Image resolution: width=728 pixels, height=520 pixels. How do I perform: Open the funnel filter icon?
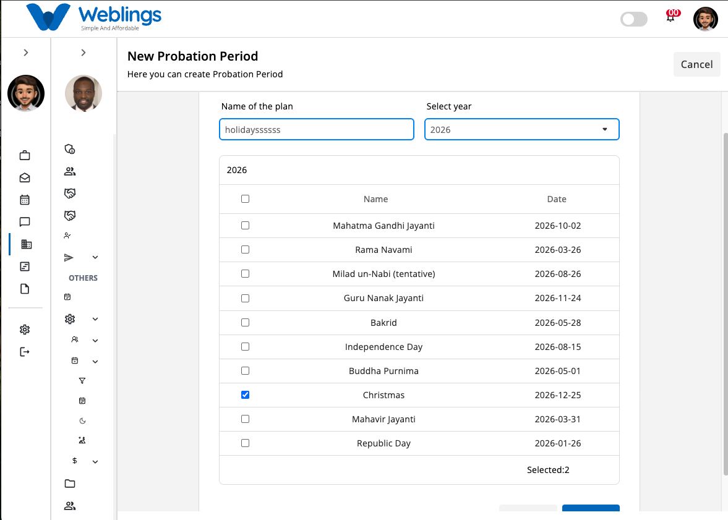[82, 381]
